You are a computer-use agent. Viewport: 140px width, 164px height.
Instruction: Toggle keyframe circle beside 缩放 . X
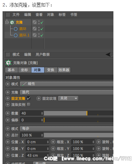tap(53, 142)
